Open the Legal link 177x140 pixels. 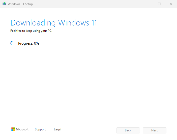[57, 129]
